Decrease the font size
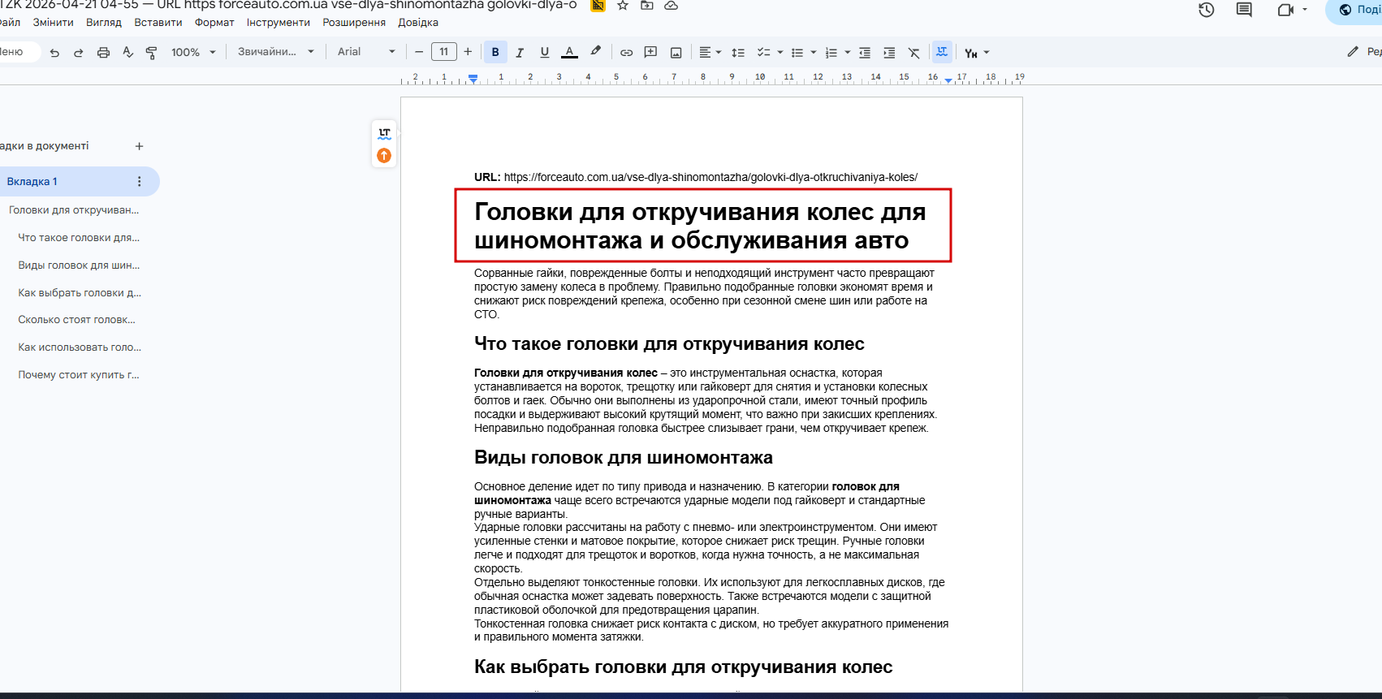Viewport: 1382px width, 699px height. 419,53
